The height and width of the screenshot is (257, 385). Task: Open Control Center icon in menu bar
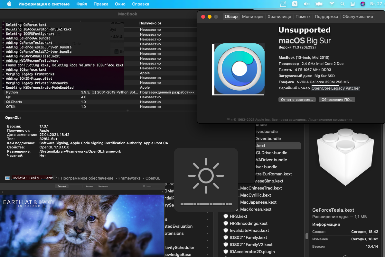pos(352,4)
